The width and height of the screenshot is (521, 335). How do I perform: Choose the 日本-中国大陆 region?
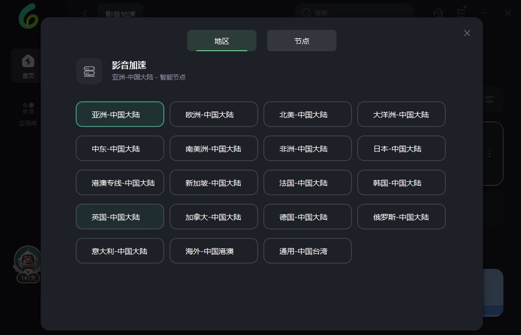(x=401, y=148)
